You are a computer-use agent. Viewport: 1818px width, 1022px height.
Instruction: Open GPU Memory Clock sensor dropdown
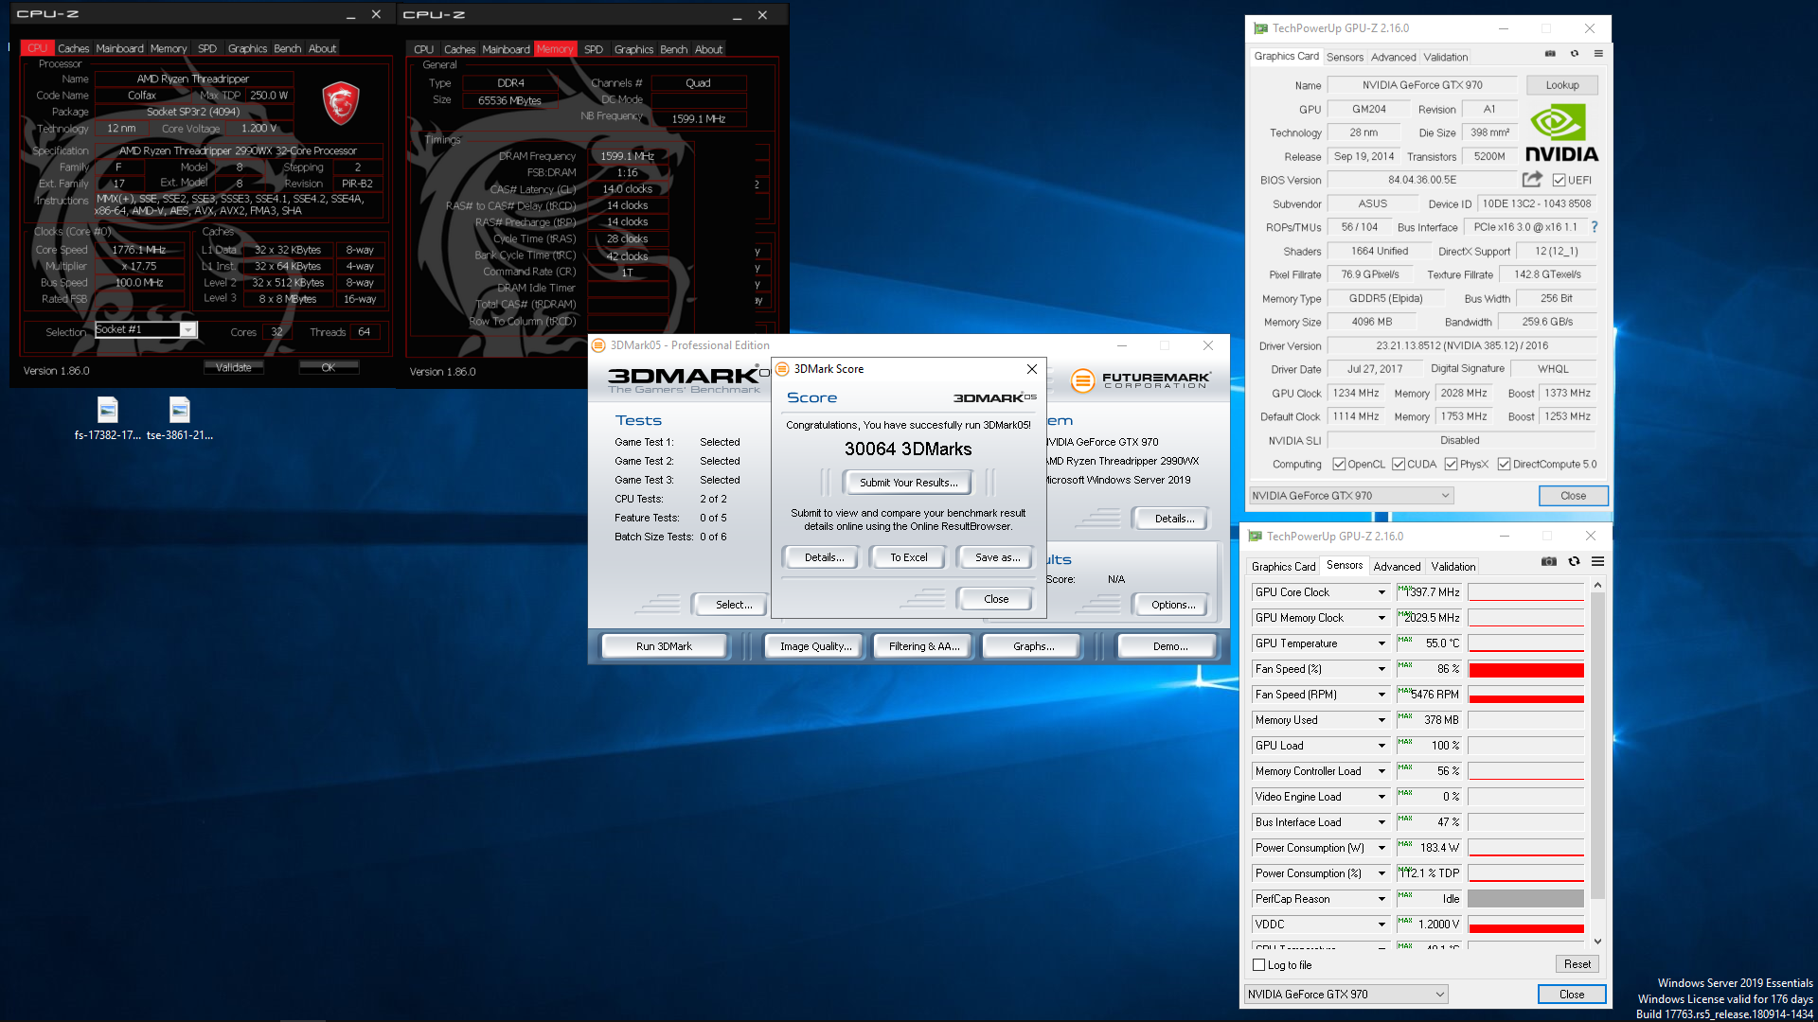(x=1381, y=618)
